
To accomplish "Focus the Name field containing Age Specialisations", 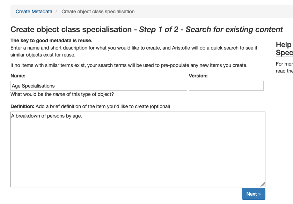I will 99,86.
